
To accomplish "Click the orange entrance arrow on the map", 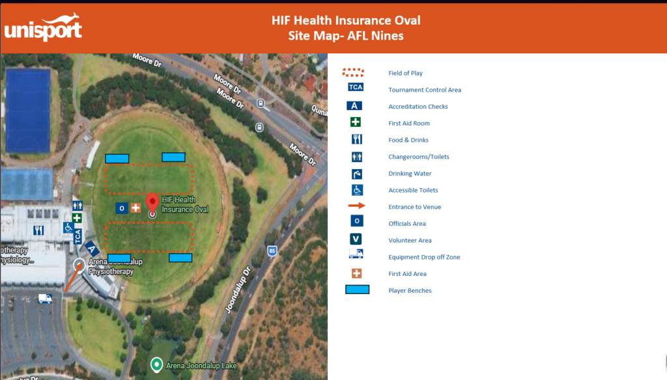I will (x=72, y=278).
